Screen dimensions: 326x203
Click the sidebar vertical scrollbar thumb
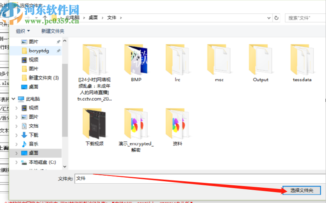65,100
